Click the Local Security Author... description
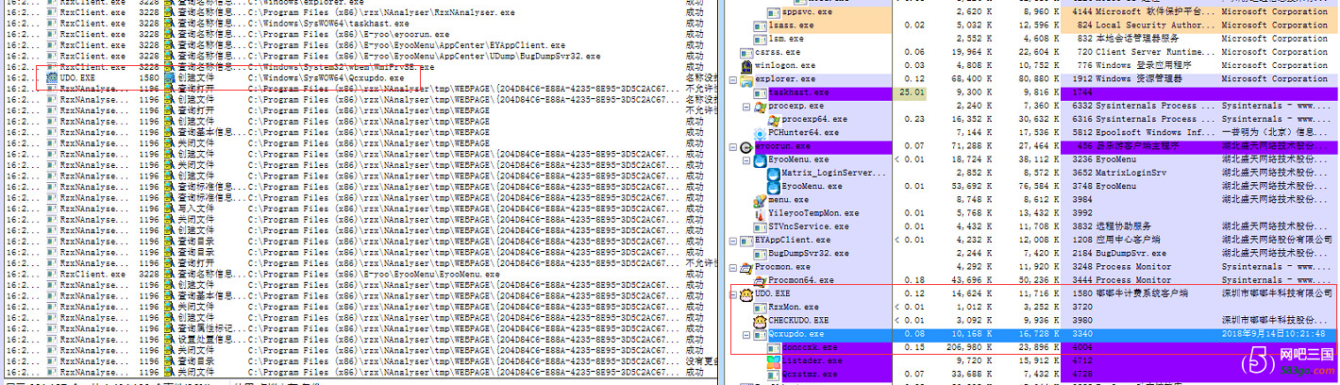The image size is (1340, 385). pyautogui.click(x=1154, y=25)
